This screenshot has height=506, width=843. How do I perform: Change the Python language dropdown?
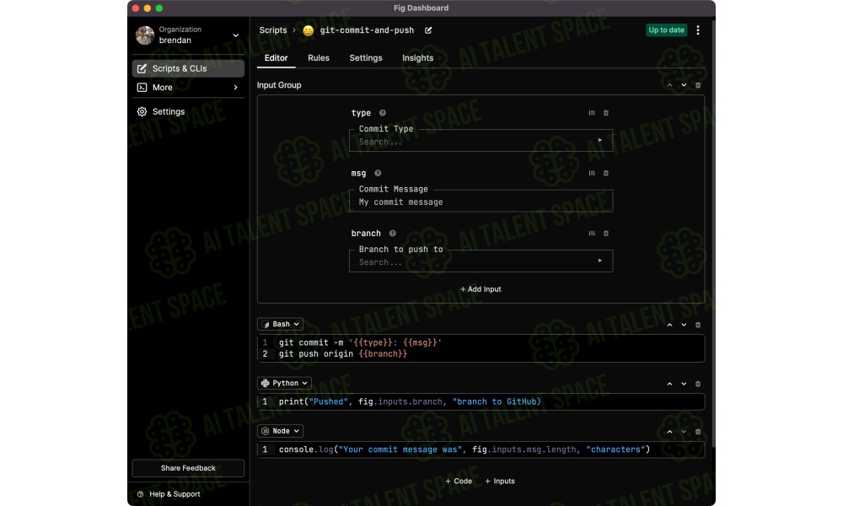coord(284,384)
